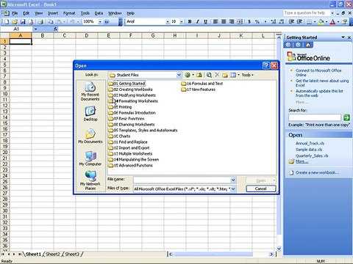Click the green search Go arrow button

pyautogui.click(x=346, y=117)
